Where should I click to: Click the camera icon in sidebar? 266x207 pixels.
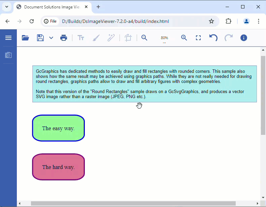click(8, 55)
